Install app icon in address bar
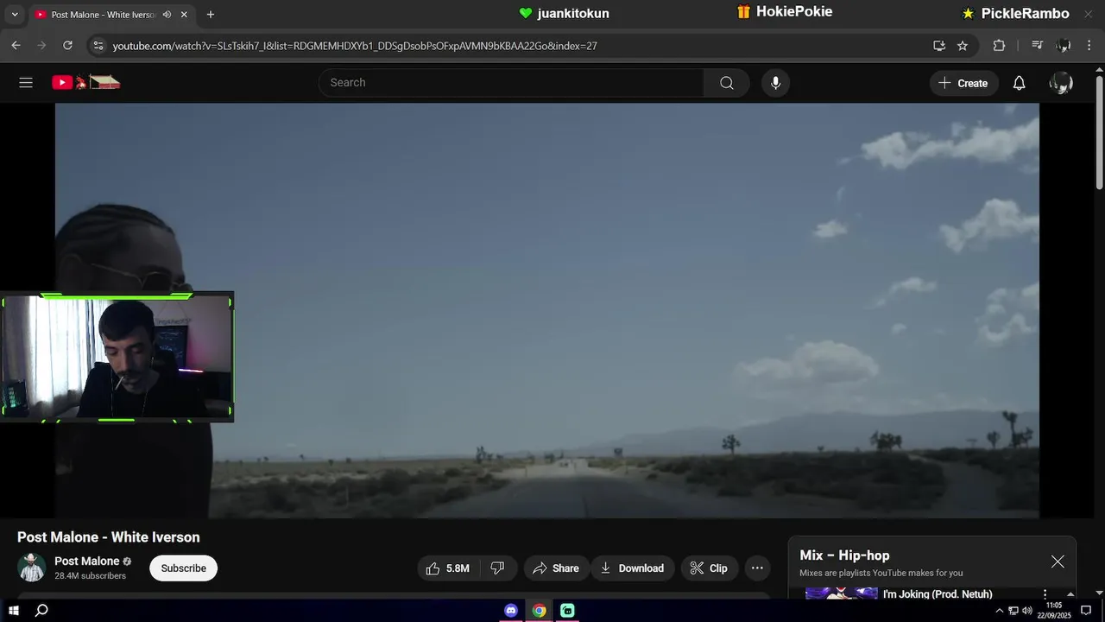 coord(939,46)
